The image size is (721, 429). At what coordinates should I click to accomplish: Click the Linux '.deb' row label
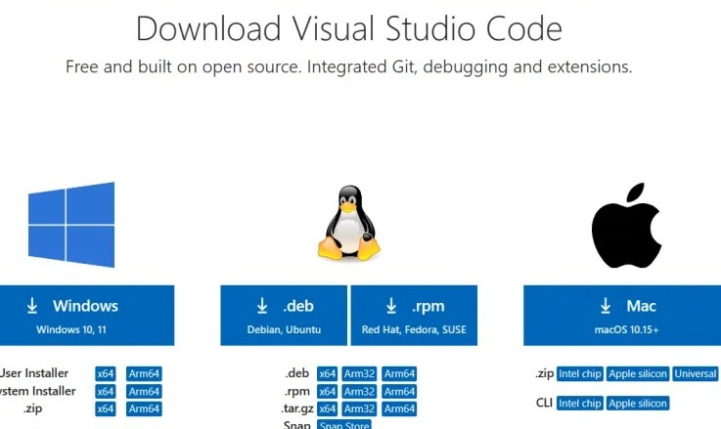pos(297,373)
